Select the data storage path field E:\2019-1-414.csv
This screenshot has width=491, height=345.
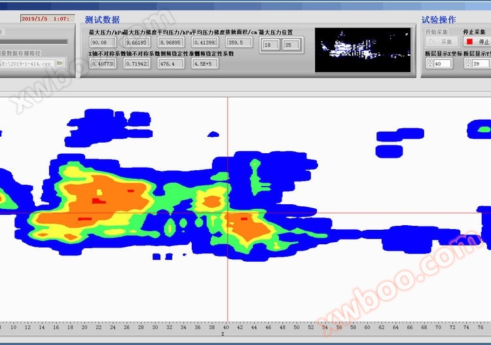pos(26,63)
